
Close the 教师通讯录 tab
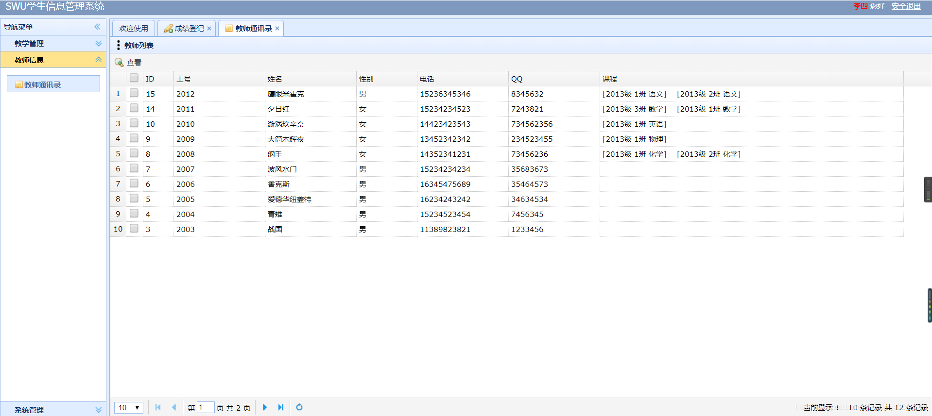pyautogui.click(x=277, y=29)
